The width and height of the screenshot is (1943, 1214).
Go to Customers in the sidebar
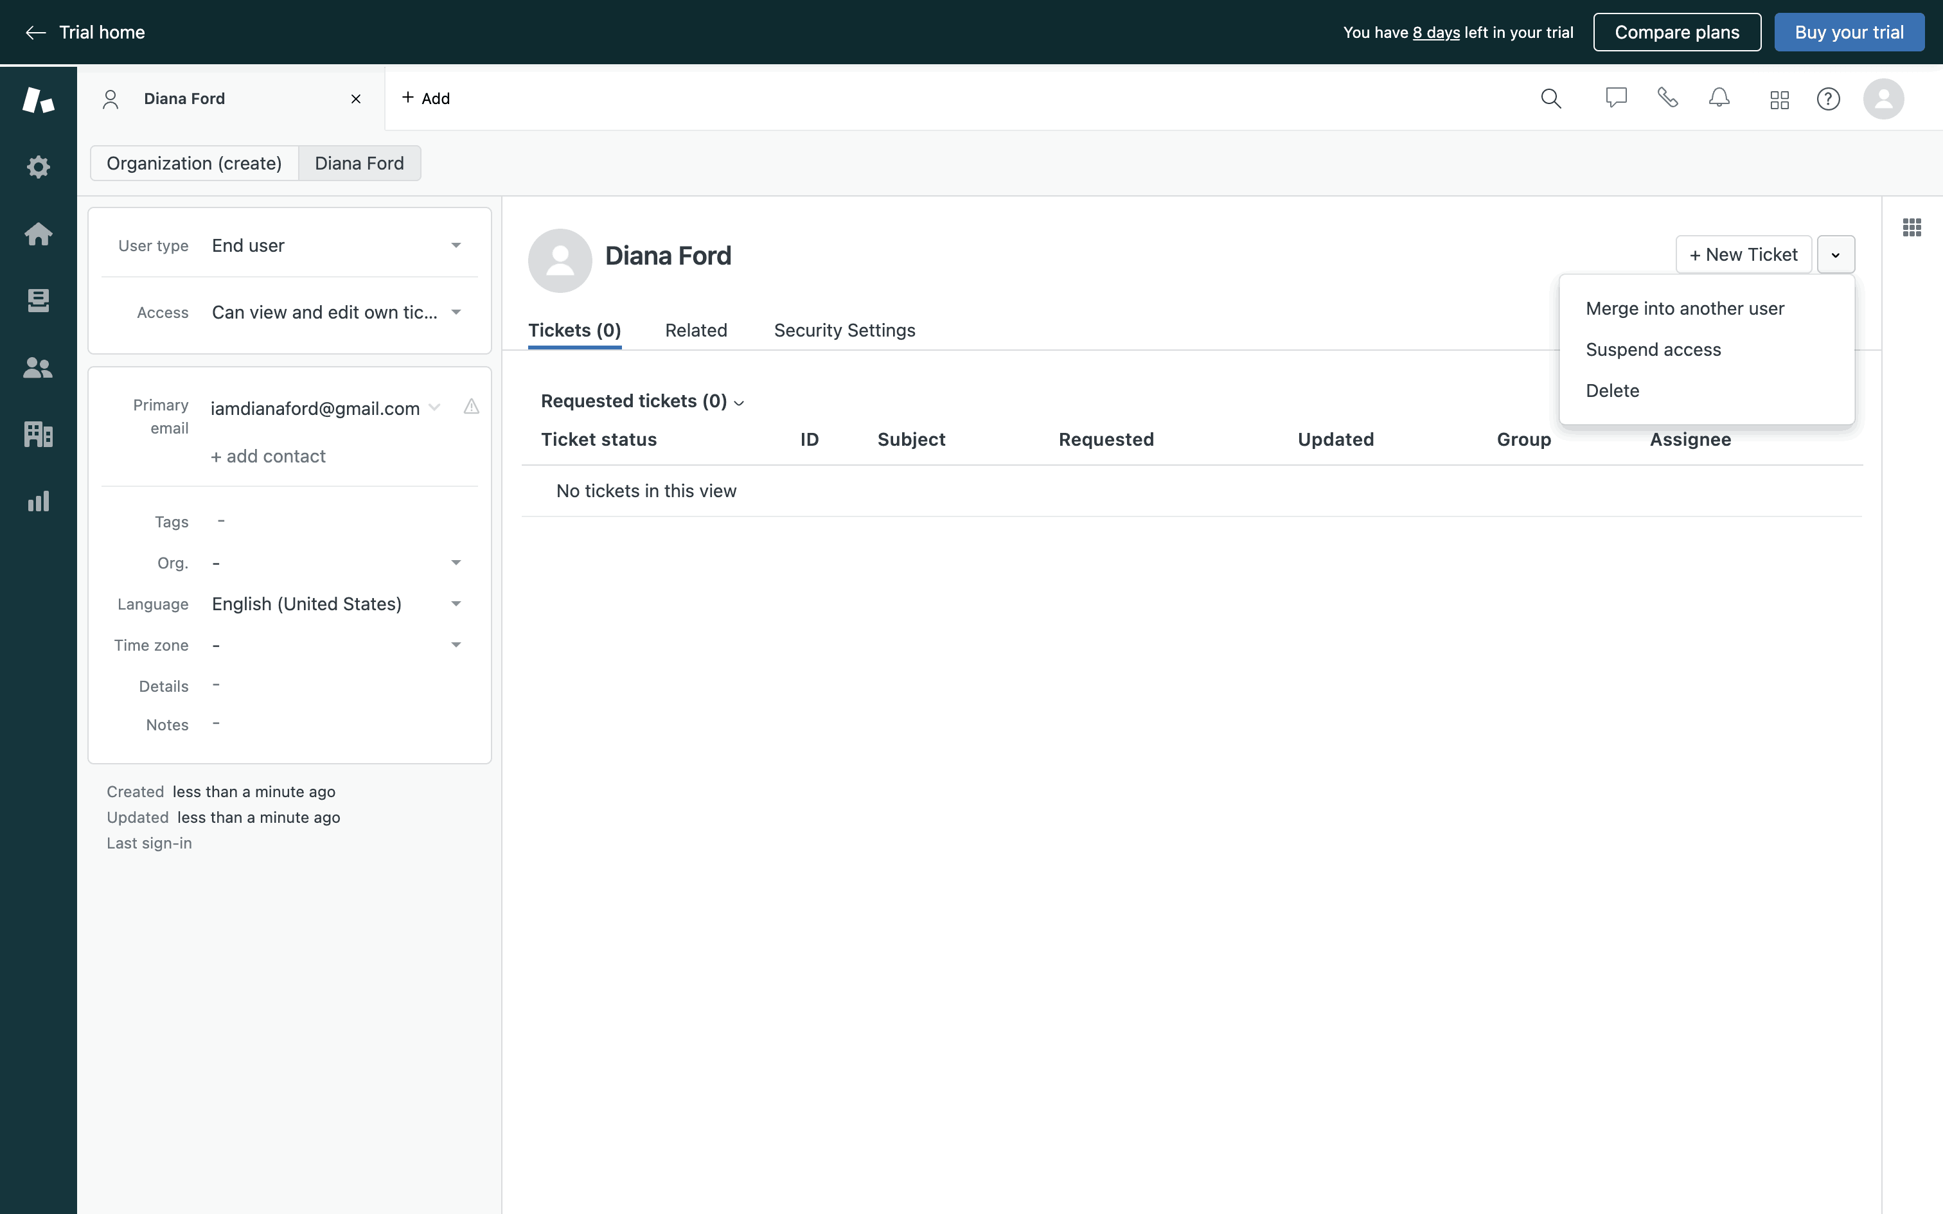coord(38,367)
